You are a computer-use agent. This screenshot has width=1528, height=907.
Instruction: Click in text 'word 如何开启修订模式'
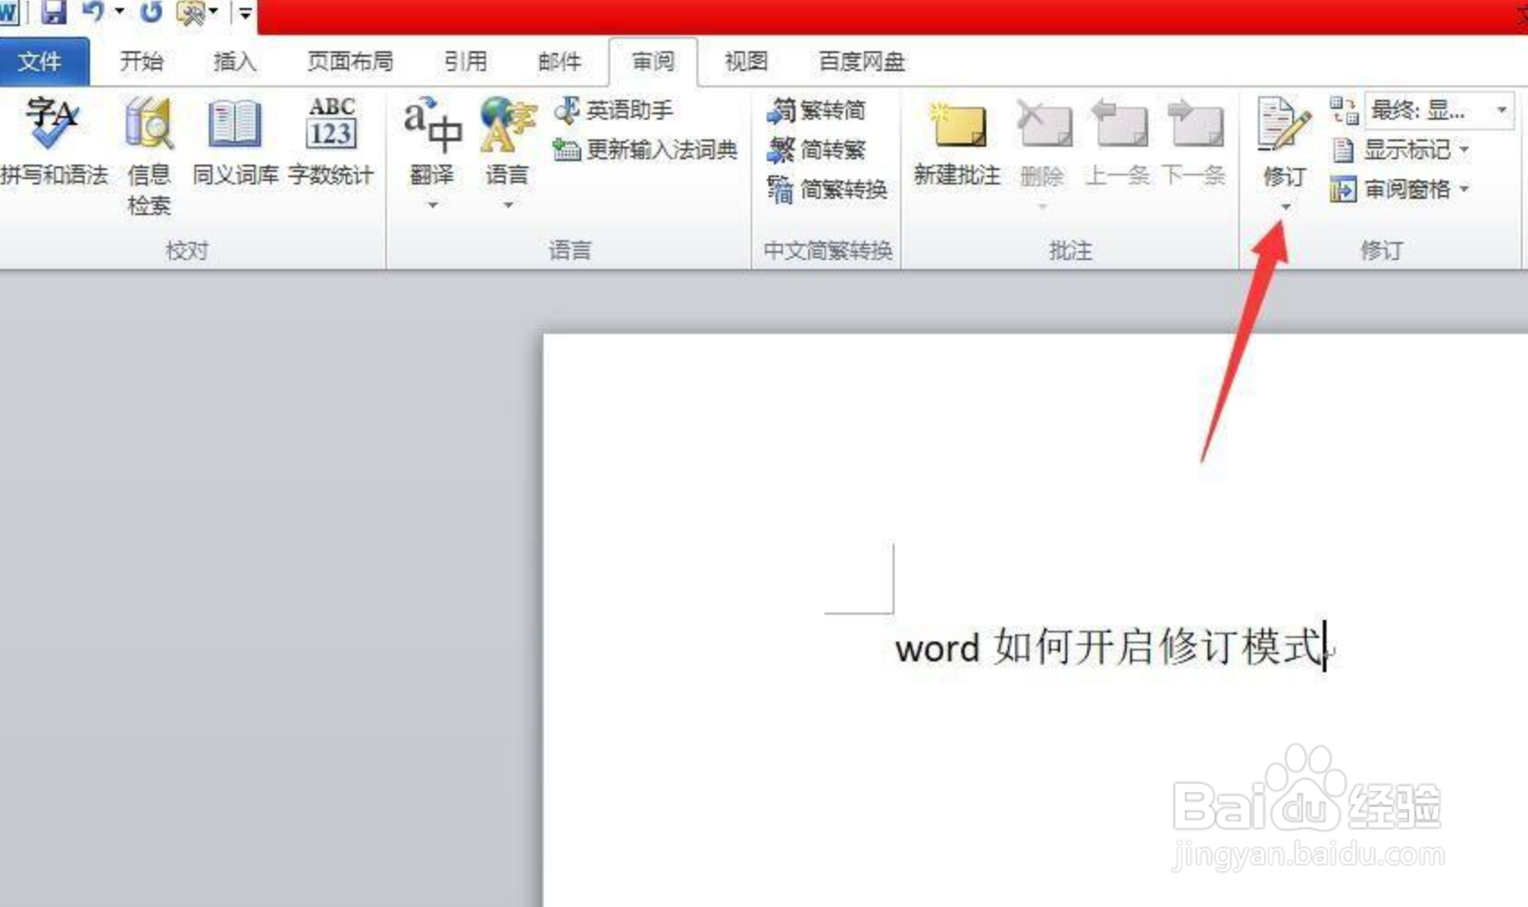(x=1109, y=647)
